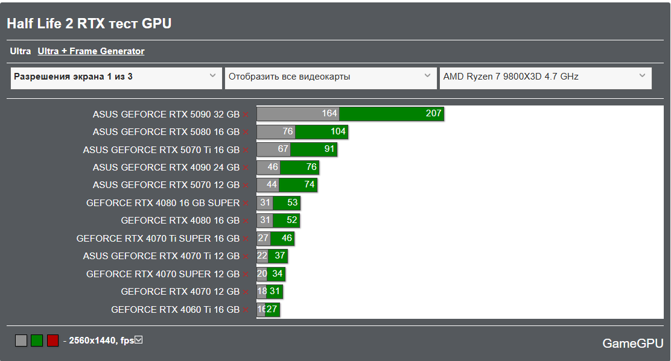The image size is (671, 361).
Task: Switch to the Ultra tab
Action: pyautogui.click(x=20, y=51)
